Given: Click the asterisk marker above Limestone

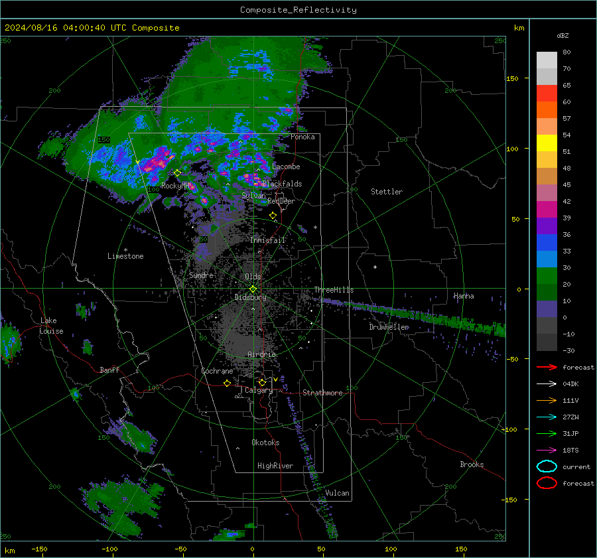Looking at the screenshot, I should tap(125, 250).
